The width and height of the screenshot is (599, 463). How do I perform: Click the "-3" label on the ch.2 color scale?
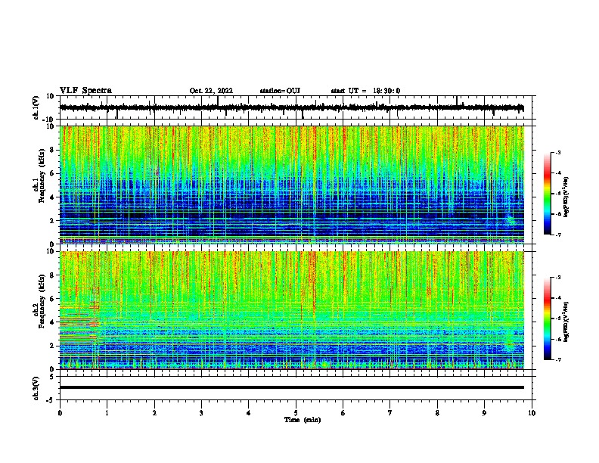point(558,278)
